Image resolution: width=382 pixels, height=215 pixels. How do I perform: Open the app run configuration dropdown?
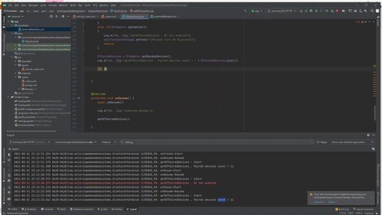257,11
